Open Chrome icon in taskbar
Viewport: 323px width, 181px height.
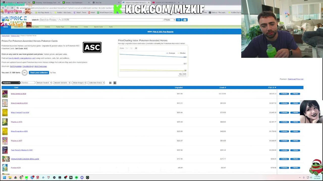[21, 177]
